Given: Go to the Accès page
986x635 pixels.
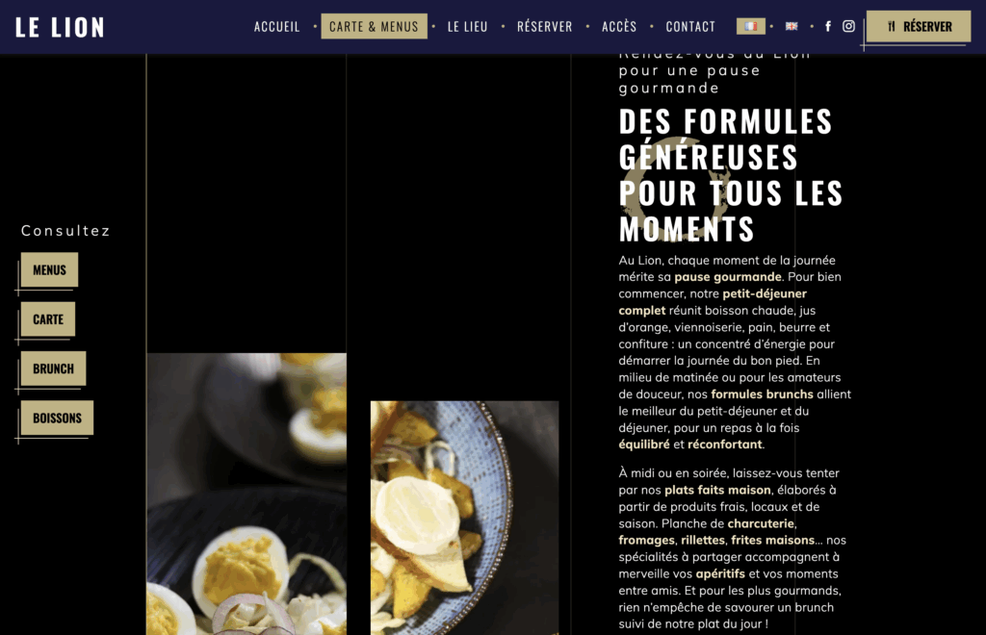Looking at the screenshot, I should pos(619,26).
